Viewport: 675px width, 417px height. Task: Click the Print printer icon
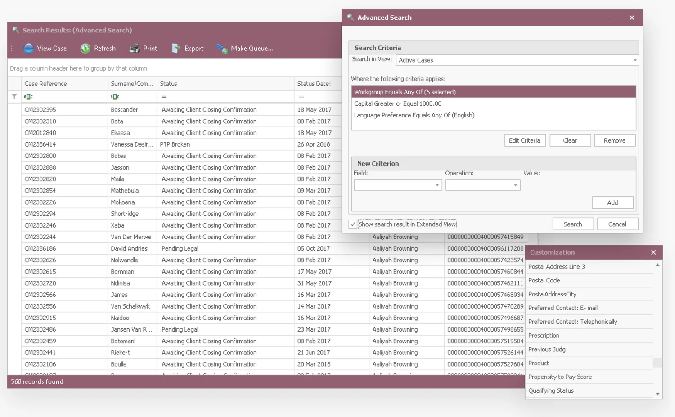click(135, 49)
